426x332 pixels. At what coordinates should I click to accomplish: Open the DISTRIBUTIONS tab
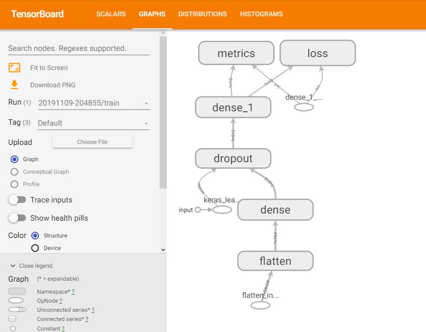(x=202, y=14)
